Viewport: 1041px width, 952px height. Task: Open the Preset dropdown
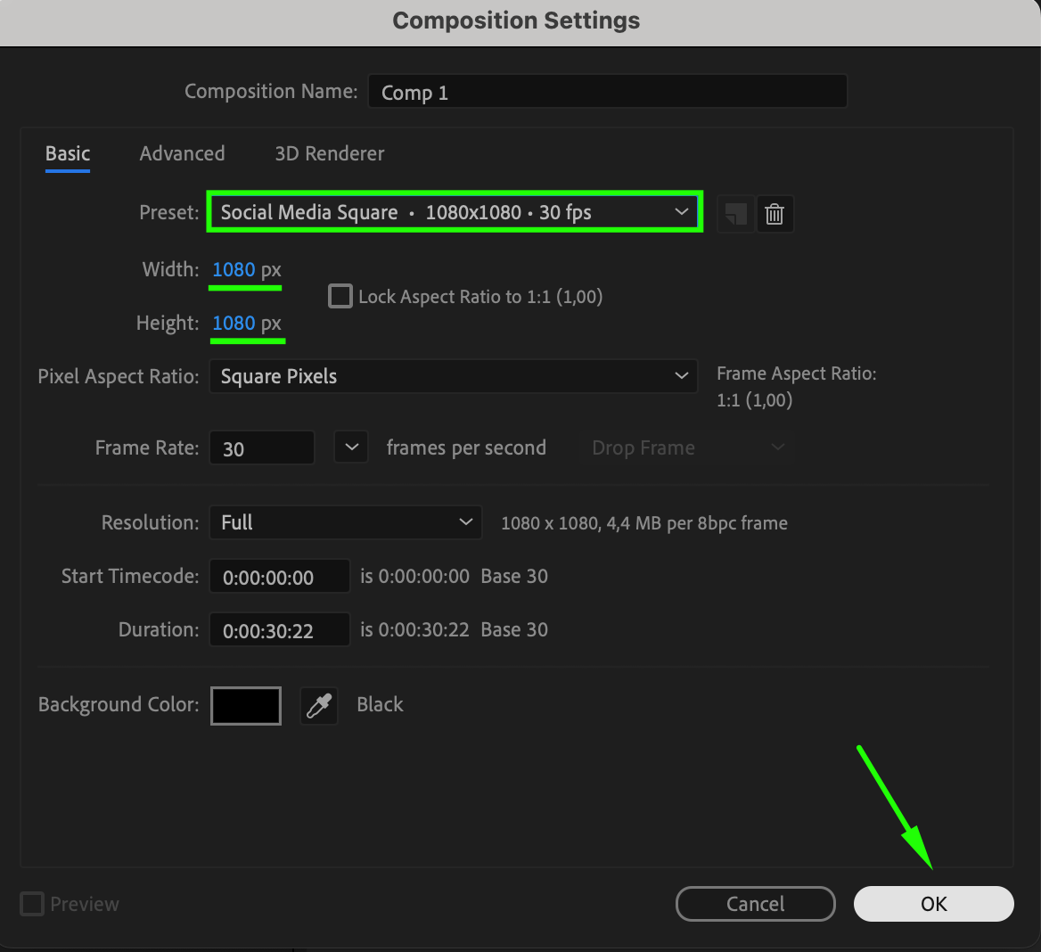pos(455,212)
